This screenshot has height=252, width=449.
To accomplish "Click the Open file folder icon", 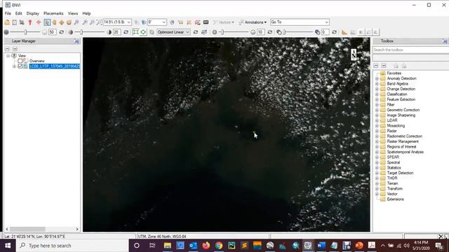I will [x=7, y=22].
